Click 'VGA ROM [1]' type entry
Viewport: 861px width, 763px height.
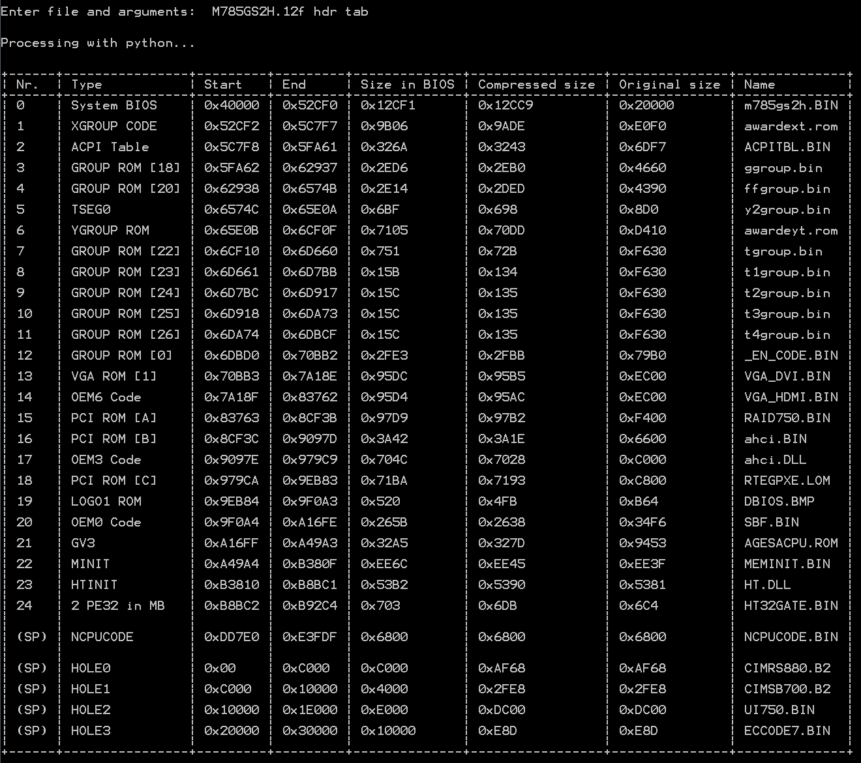[113, 376]
